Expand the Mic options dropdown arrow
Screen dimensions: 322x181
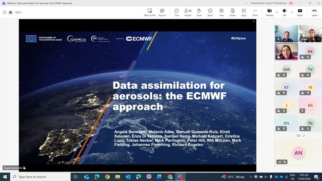[292, 12]
